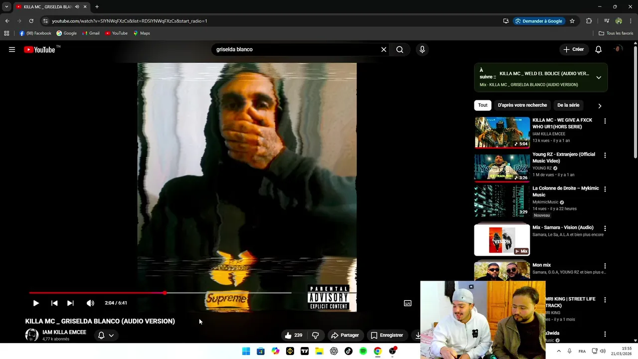638x359 pixels.
Task: Open the more options for the Young RZ Extranjero video
Action: click(x=605, y=156)
